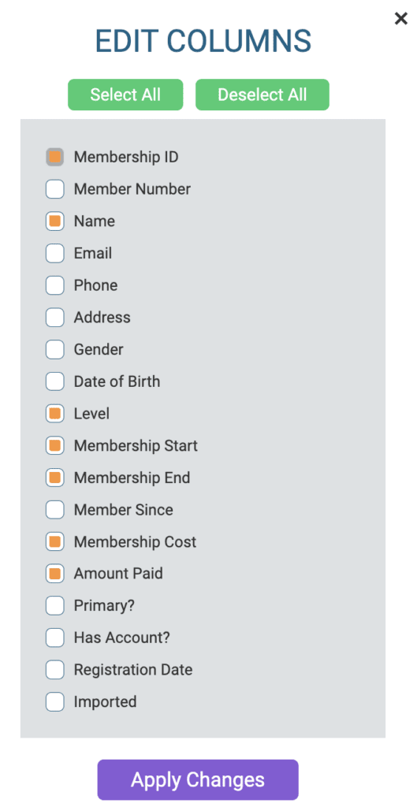417x807 pixels.
Task: Enable the Phone column
Action: point(55,285)
